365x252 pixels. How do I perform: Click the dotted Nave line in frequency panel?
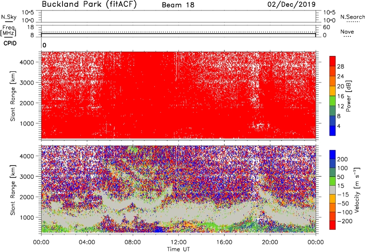178,32
